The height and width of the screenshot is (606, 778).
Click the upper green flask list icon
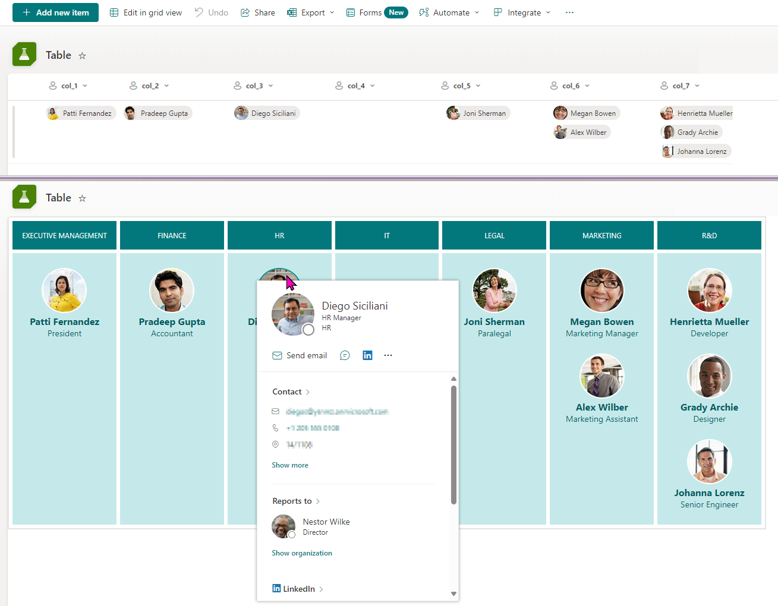[x=24, y=54]
